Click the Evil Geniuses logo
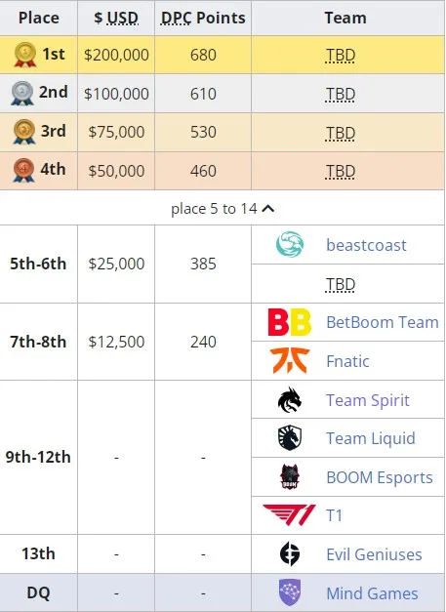Viewport: 446px width, 612px height. point(290,553)
